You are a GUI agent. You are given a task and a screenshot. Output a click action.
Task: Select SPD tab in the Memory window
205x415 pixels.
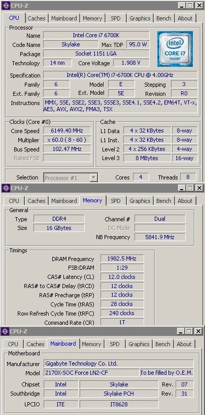coord(115,201)
